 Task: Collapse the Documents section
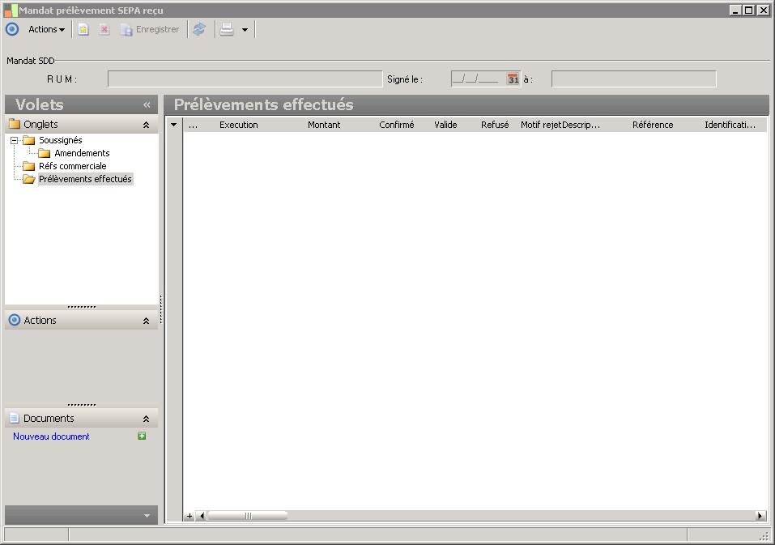147,419
